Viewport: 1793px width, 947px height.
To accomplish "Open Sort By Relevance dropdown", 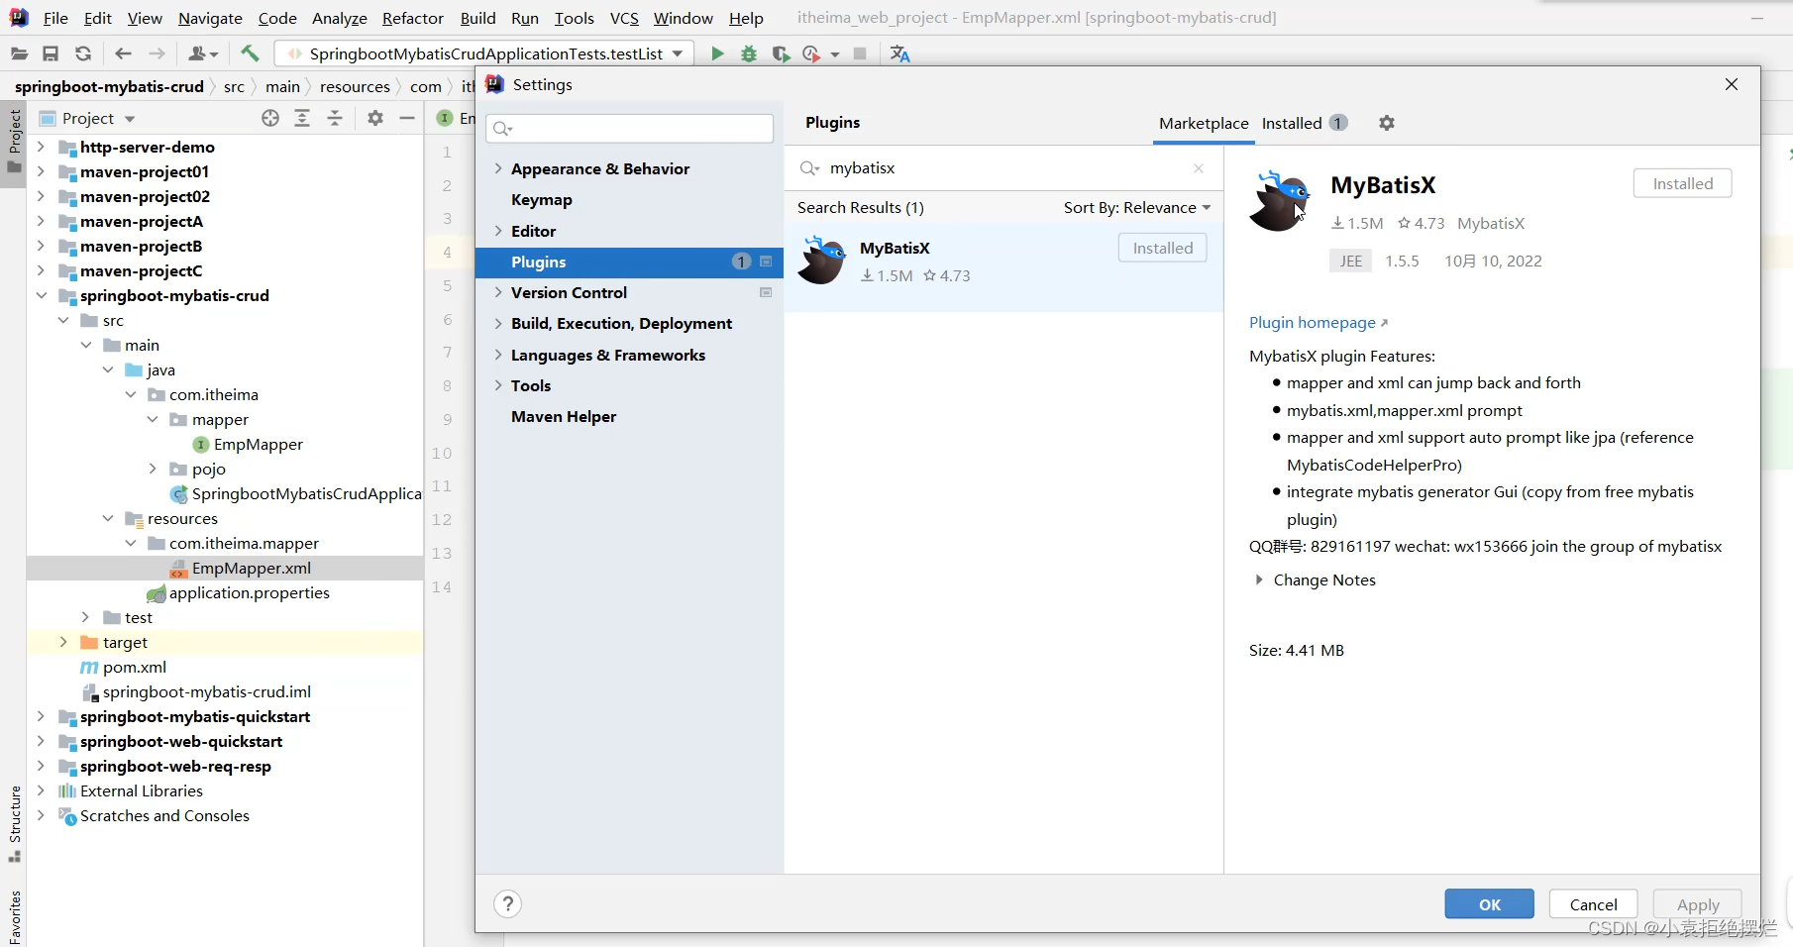I will click(x=1136, y=207).
